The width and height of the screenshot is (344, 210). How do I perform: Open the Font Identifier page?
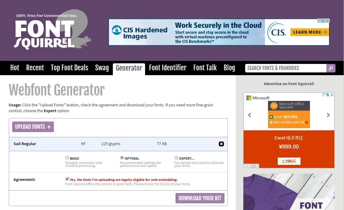168,68
